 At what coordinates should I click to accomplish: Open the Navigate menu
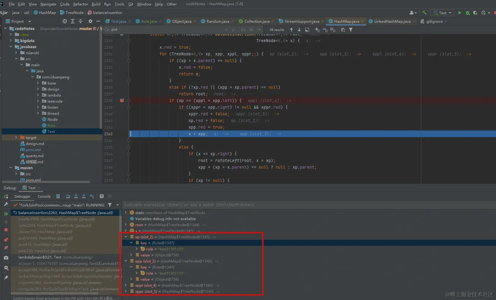point(48,4)
